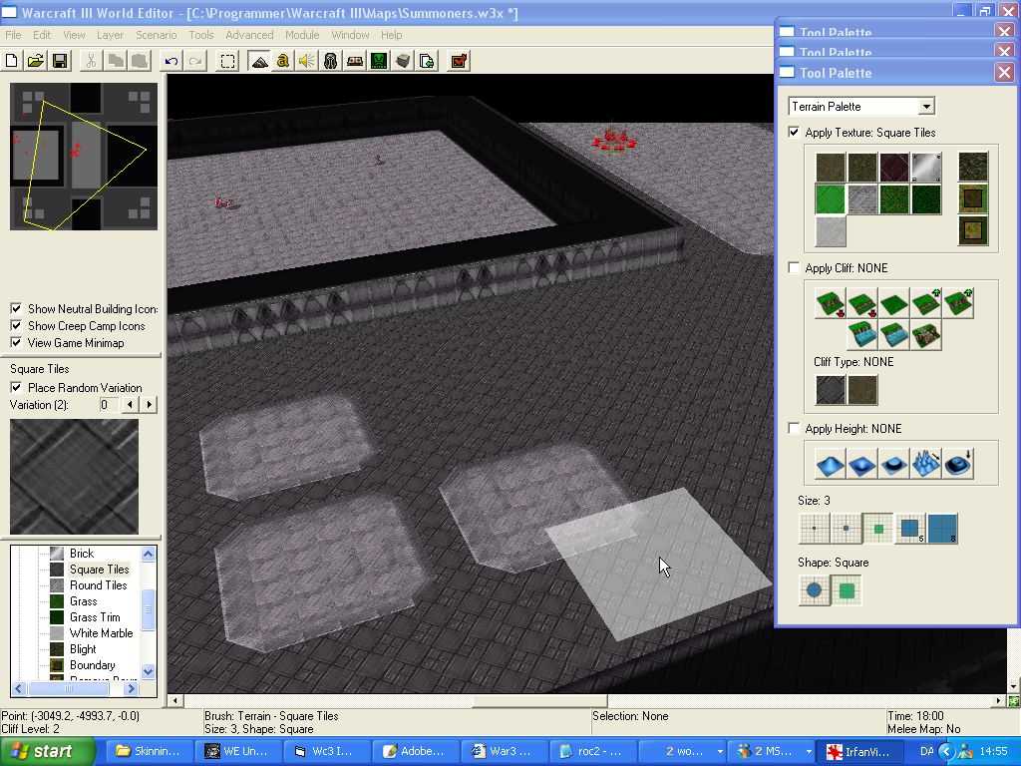Launch Test Map toolbar icon
This screenshot has width=1021, height=766.
pos(459,61)
